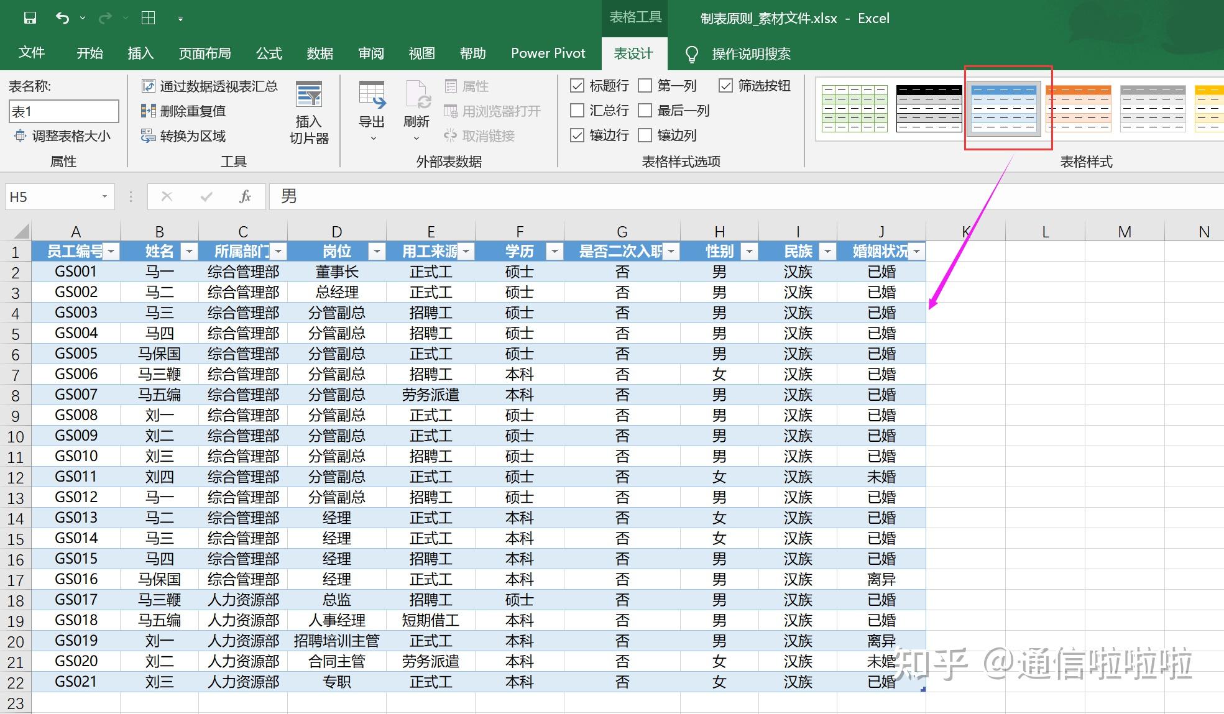Apply the blue table style swatch
This screenshot has width=1224, height=714.
(x=1004, y=109)
